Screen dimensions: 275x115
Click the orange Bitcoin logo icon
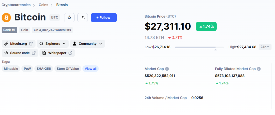(x=6, y=17)
